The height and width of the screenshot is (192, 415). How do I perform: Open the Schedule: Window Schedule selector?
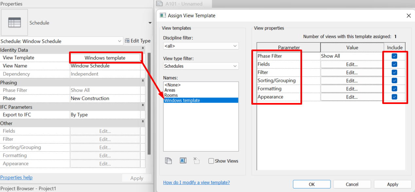(62, 41)
